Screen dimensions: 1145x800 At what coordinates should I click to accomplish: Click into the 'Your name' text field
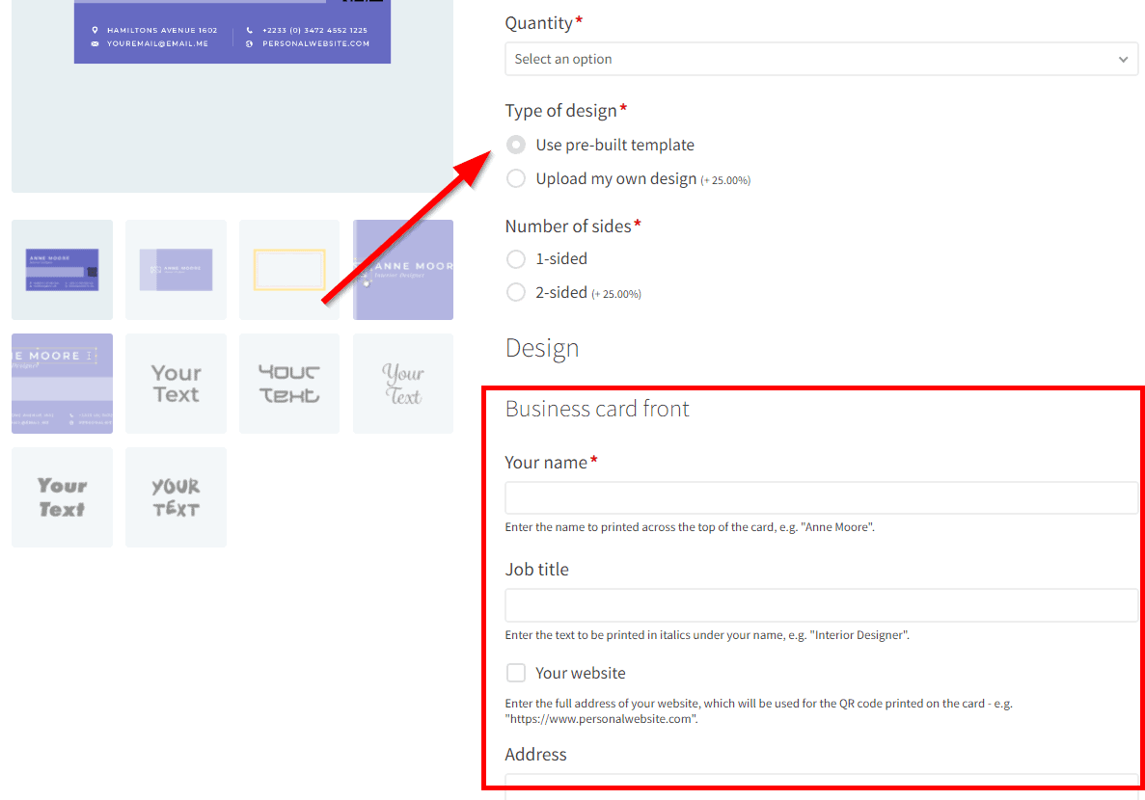[x=820, y=497]
